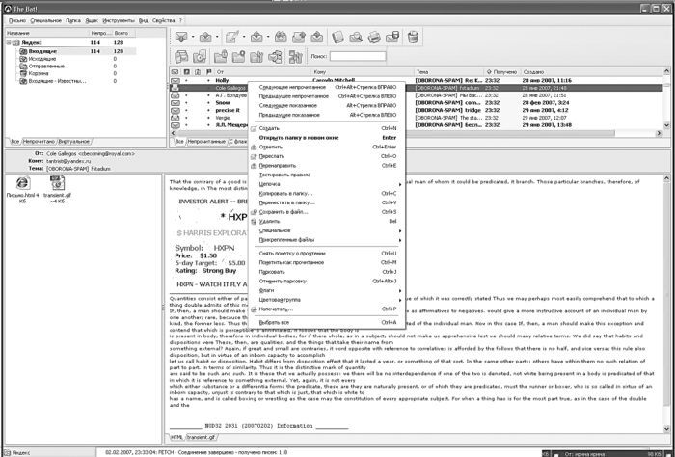Click the magnifier search-messages toolbar icon
This screenshot has height=457, width=675.
tap(356, 37)
